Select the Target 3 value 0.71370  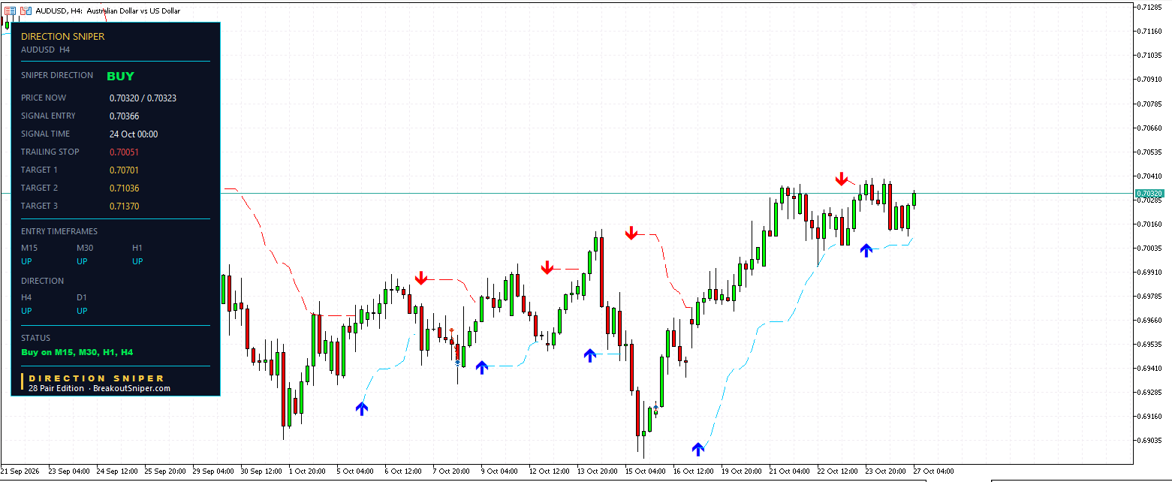pos(124,206)
